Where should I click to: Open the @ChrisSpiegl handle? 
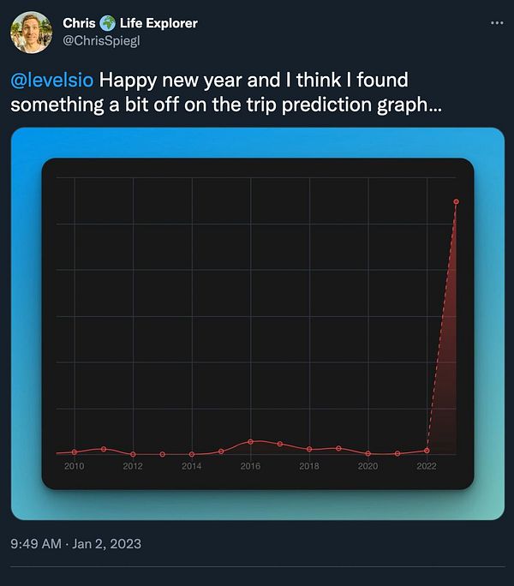[x=101, y=41]
